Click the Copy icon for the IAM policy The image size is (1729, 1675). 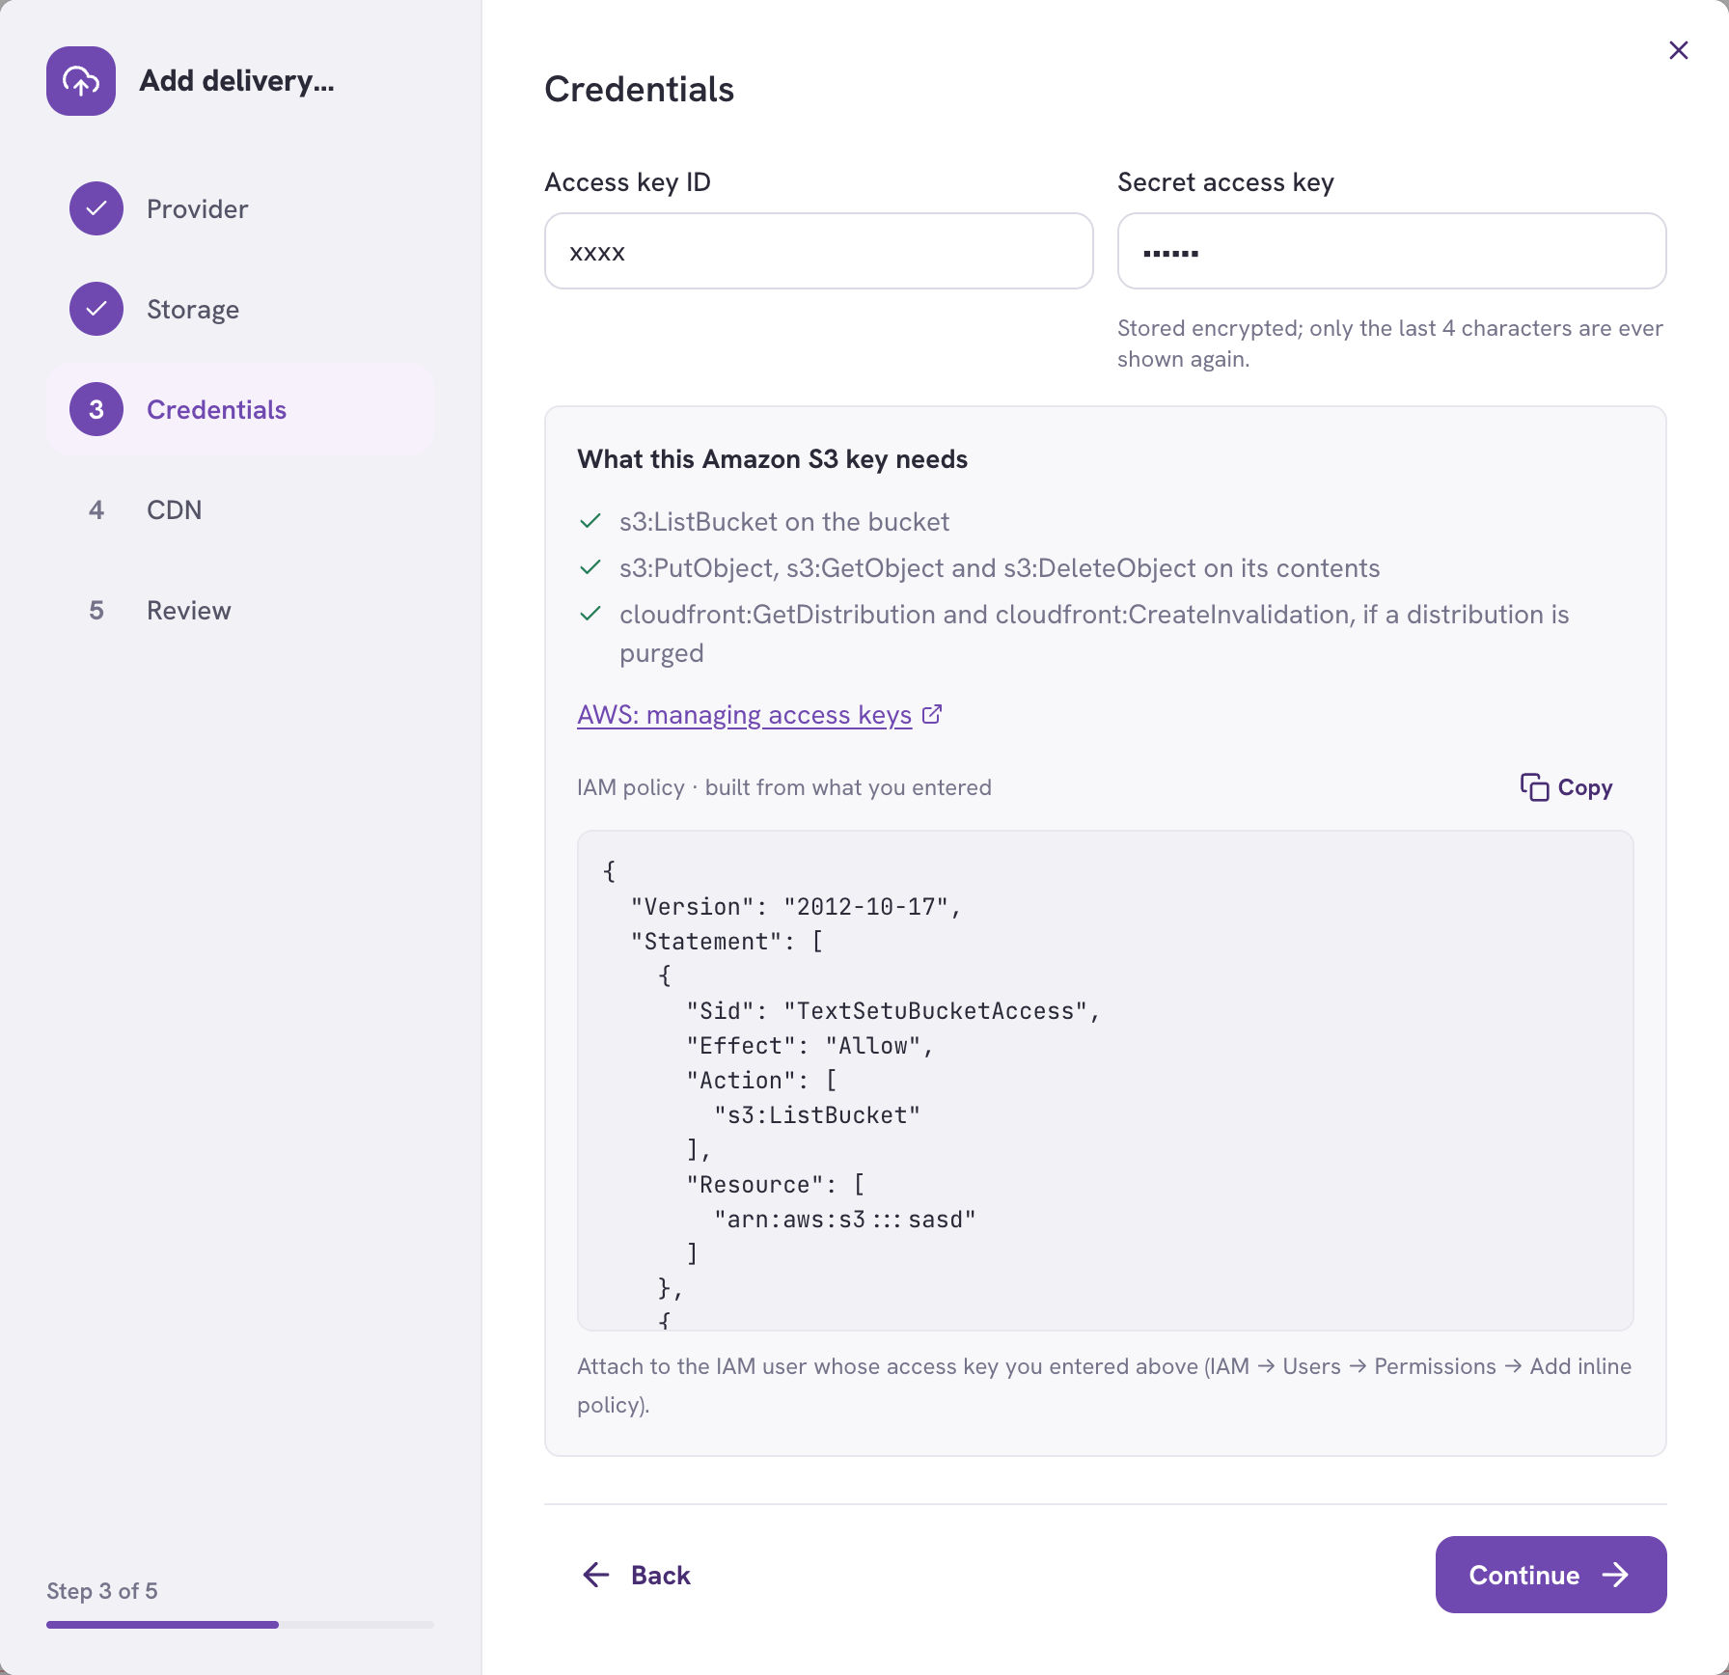click(x=1534, y=787)
